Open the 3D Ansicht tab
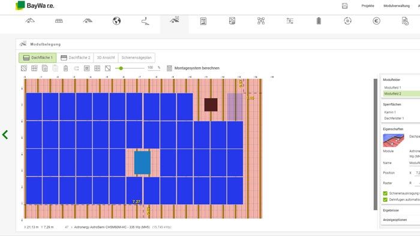Screen dimensions: 420x236 point(106,58)
